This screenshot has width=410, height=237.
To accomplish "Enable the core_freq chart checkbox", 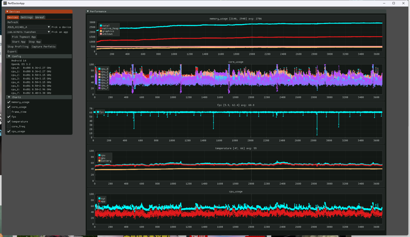I will pos(9,126).
